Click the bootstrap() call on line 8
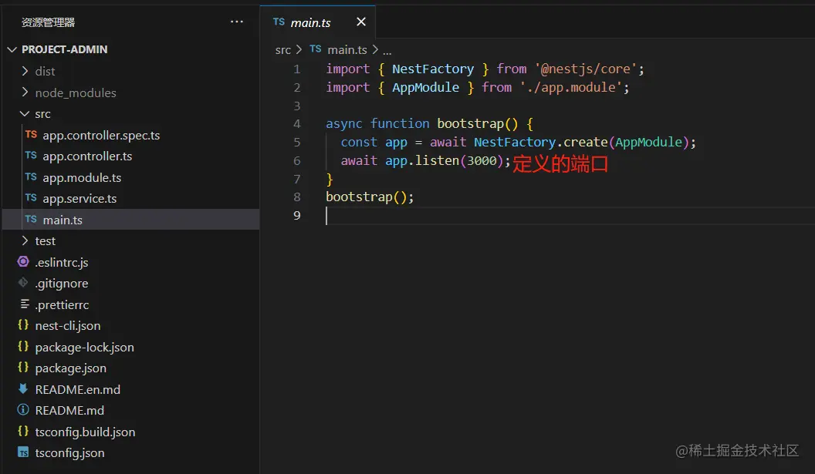The height and width of the screenshot is (474, 815). click(x=370, y=197)
